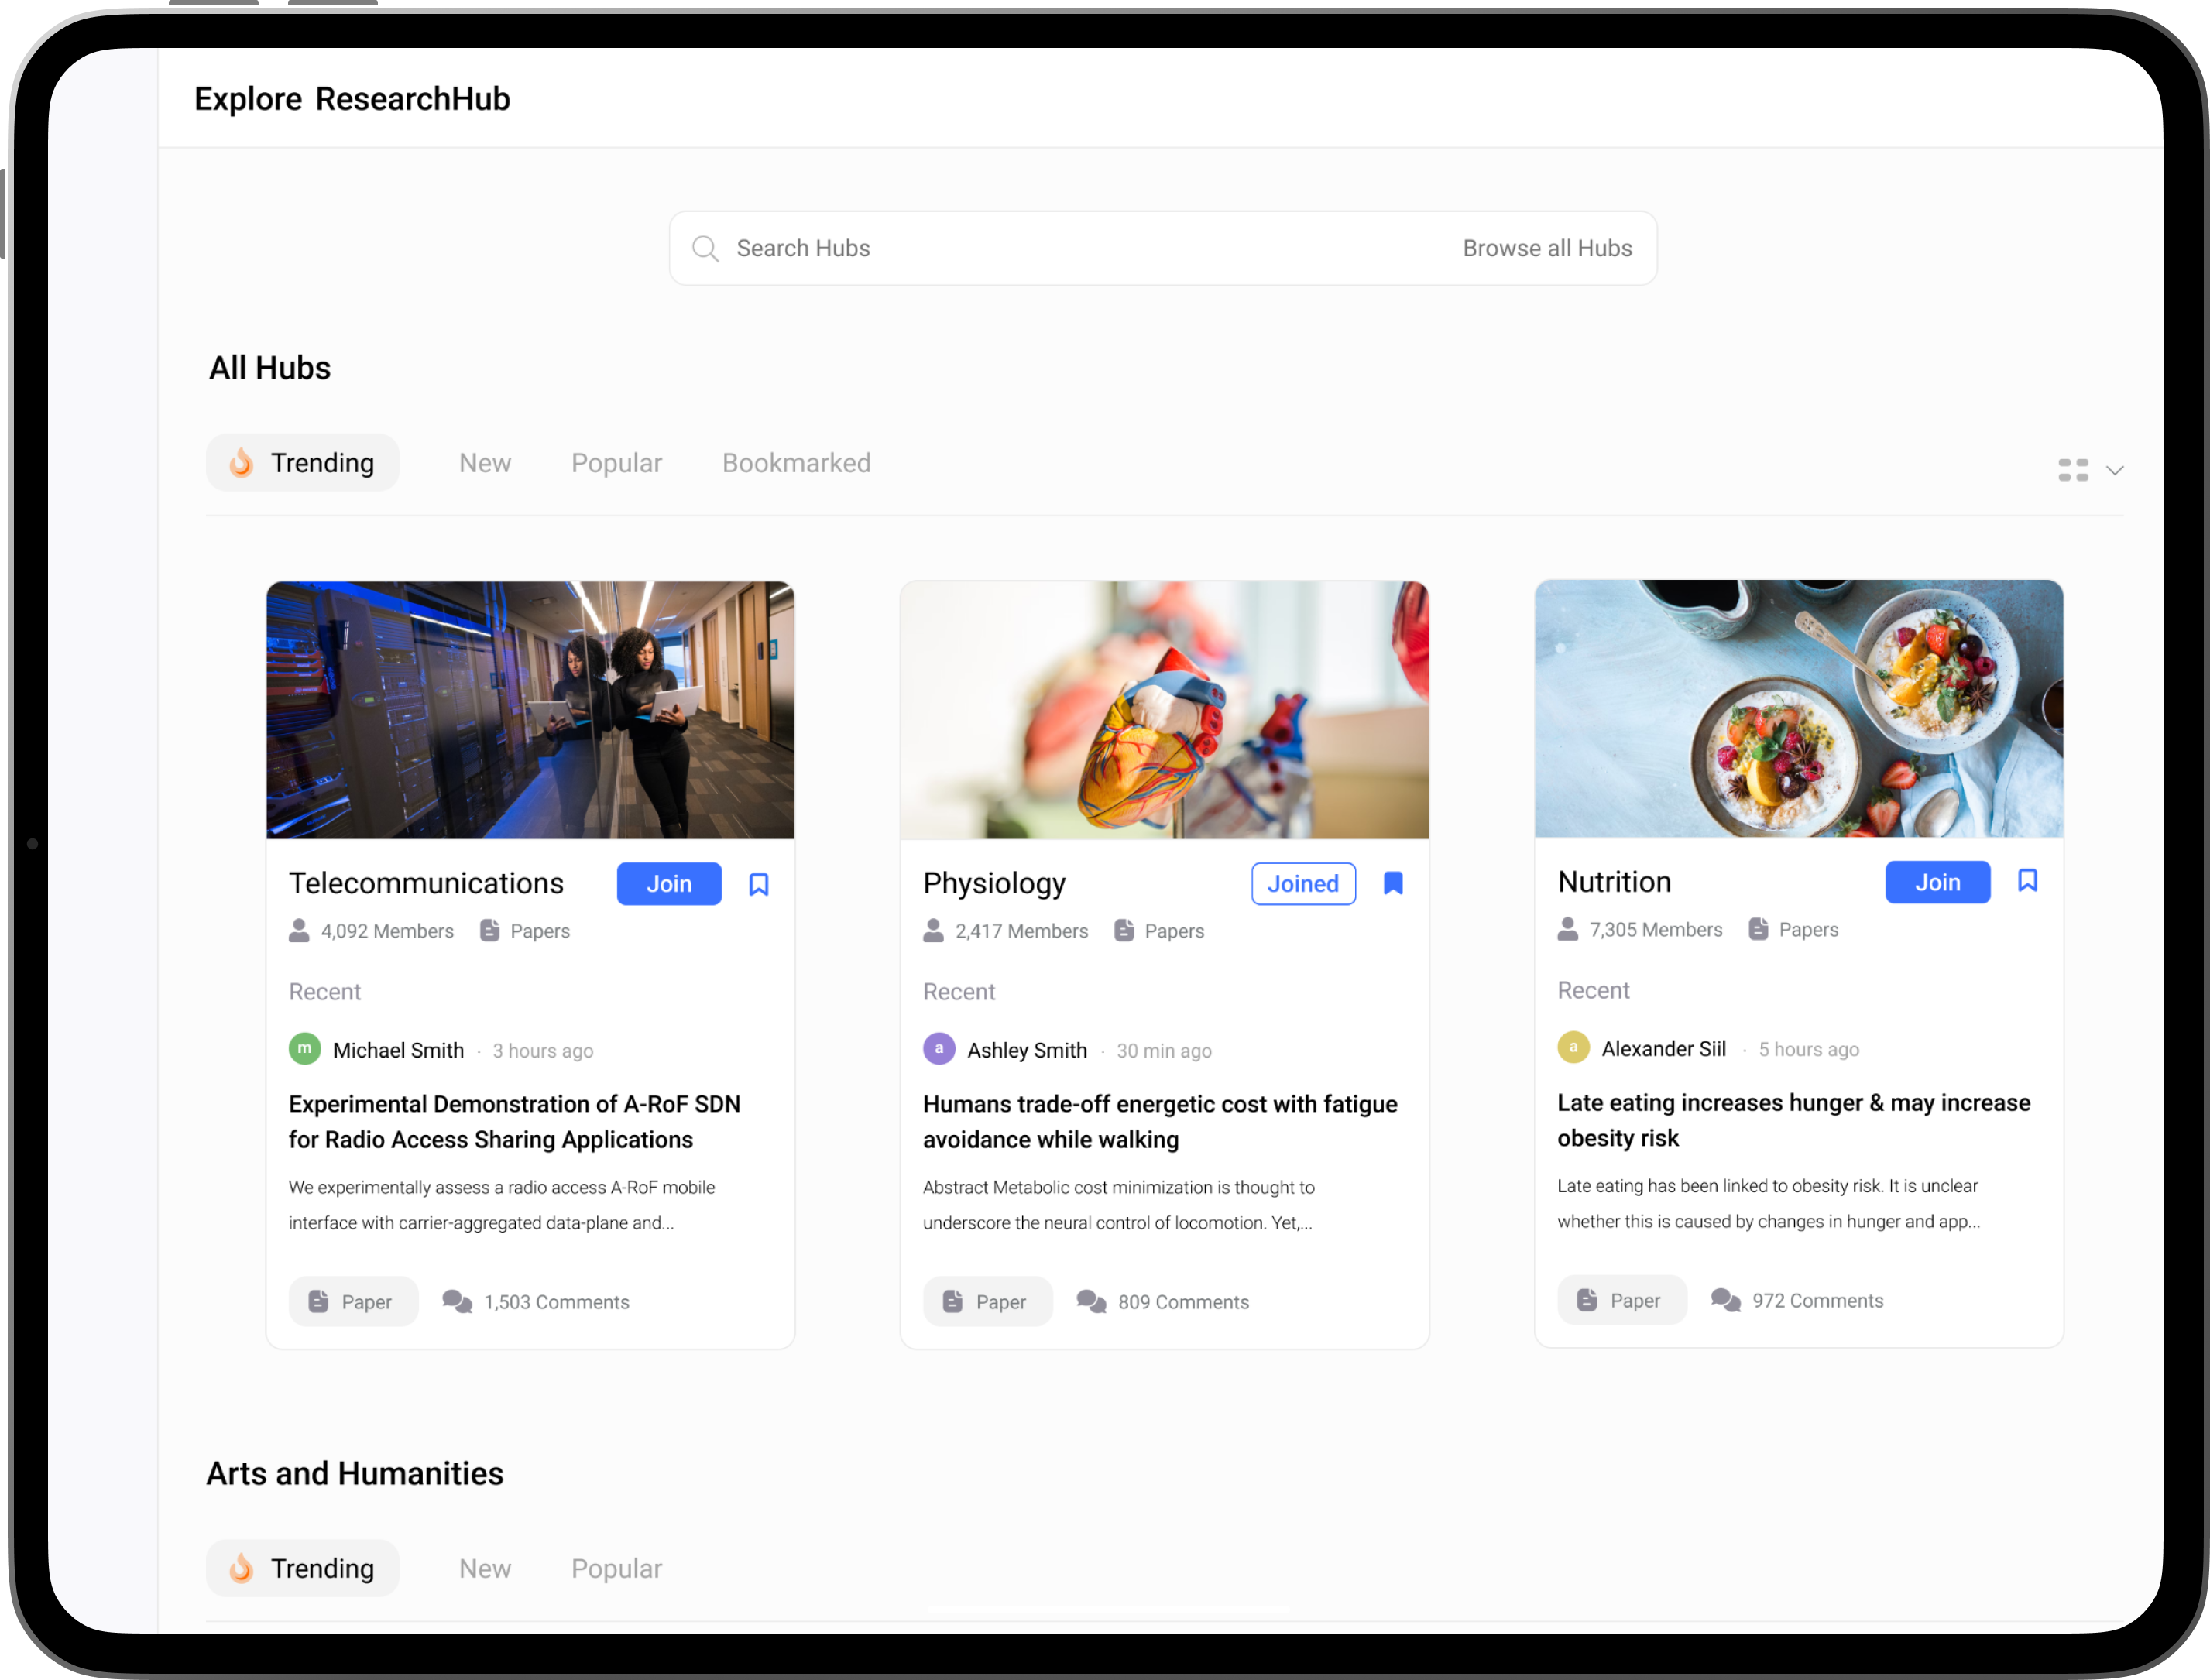
Task: Toggle bookmark on Telecommunications hub
Action: (x=759, y=884)
